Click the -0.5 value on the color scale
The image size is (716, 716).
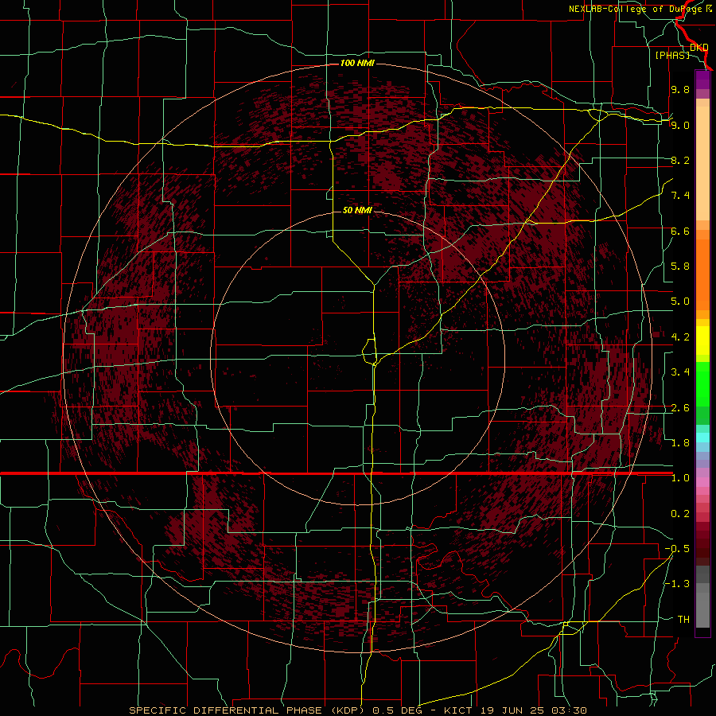coord(677,549)
